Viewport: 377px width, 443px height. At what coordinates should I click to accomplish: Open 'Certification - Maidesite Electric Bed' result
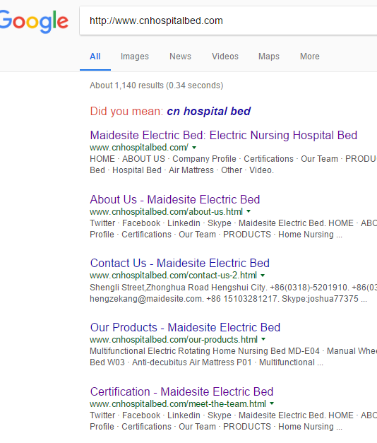[x=181, y=392]
